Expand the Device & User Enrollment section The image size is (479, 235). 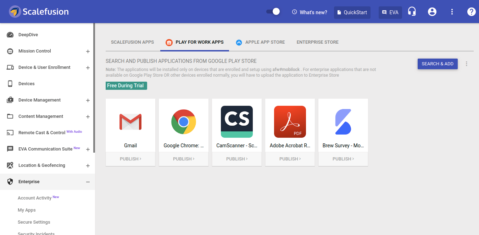point(88,68)
